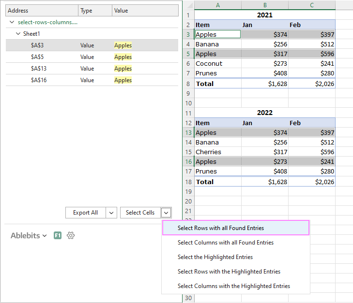Collapse the Sheet1 tree node
The width and height of the screenshot is (353, 303).
coord(18,34)
